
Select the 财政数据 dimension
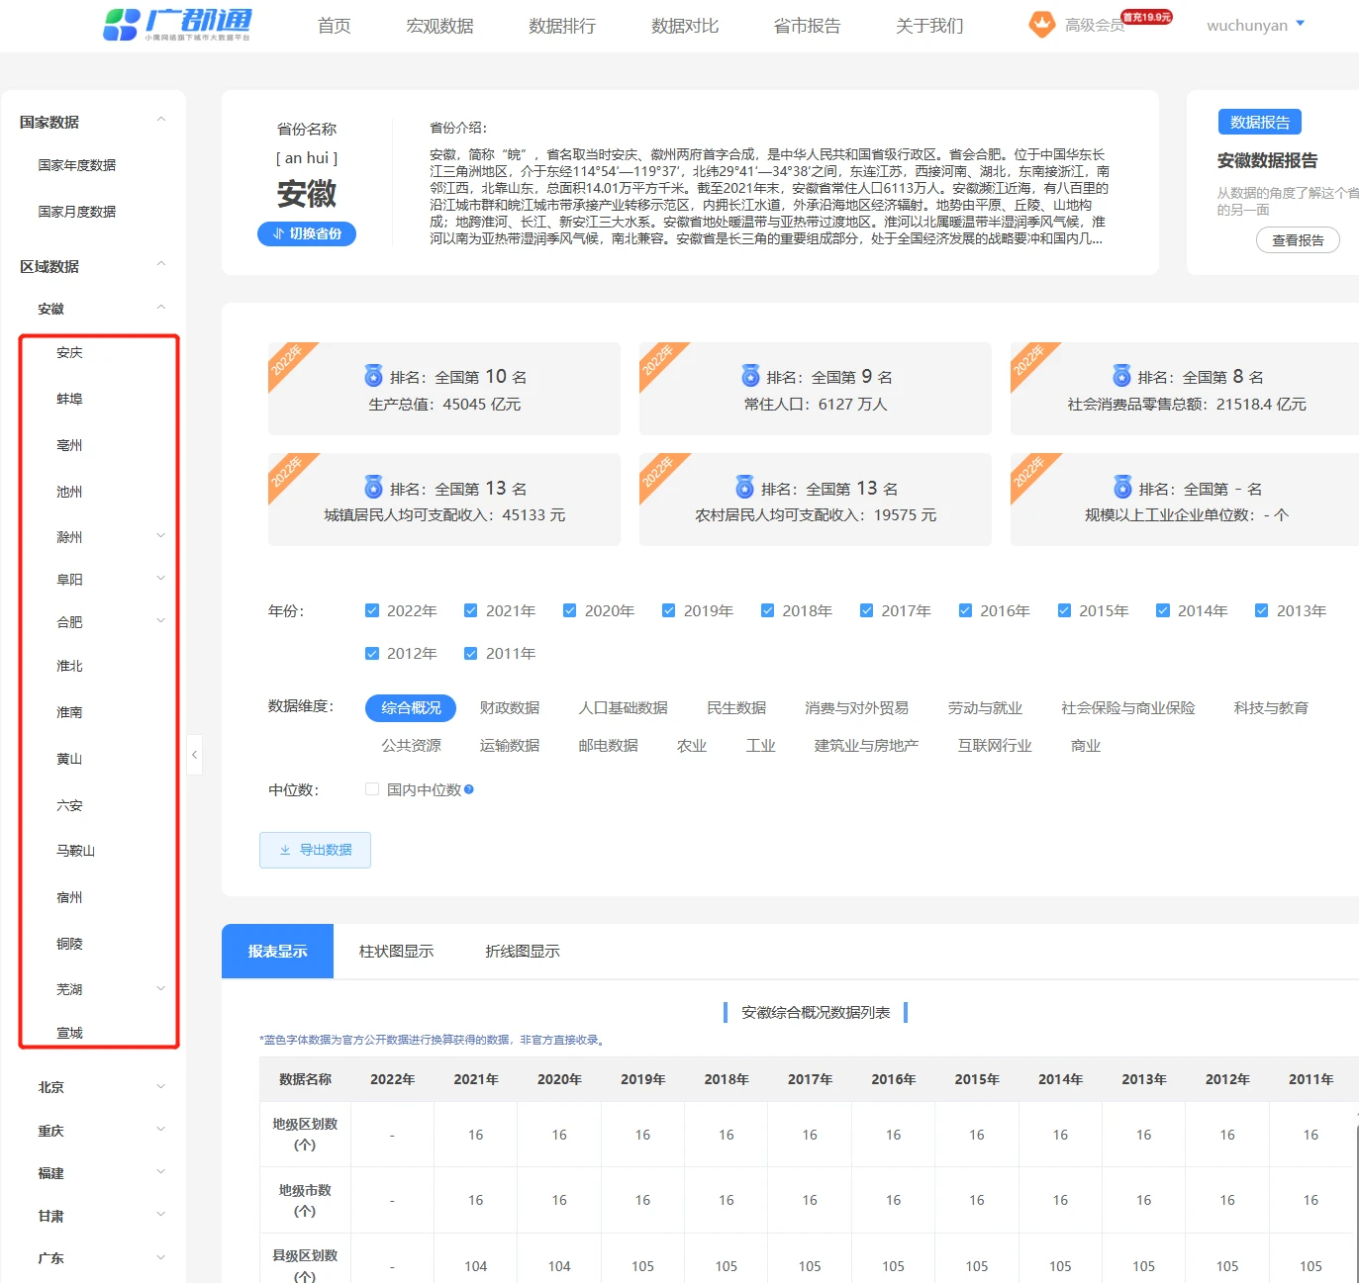[510, 707]
